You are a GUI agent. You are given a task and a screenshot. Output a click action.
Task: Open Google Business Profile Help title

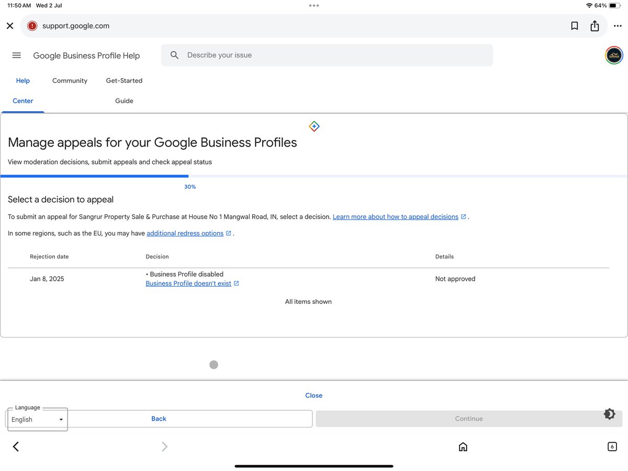tap(86, 56)
